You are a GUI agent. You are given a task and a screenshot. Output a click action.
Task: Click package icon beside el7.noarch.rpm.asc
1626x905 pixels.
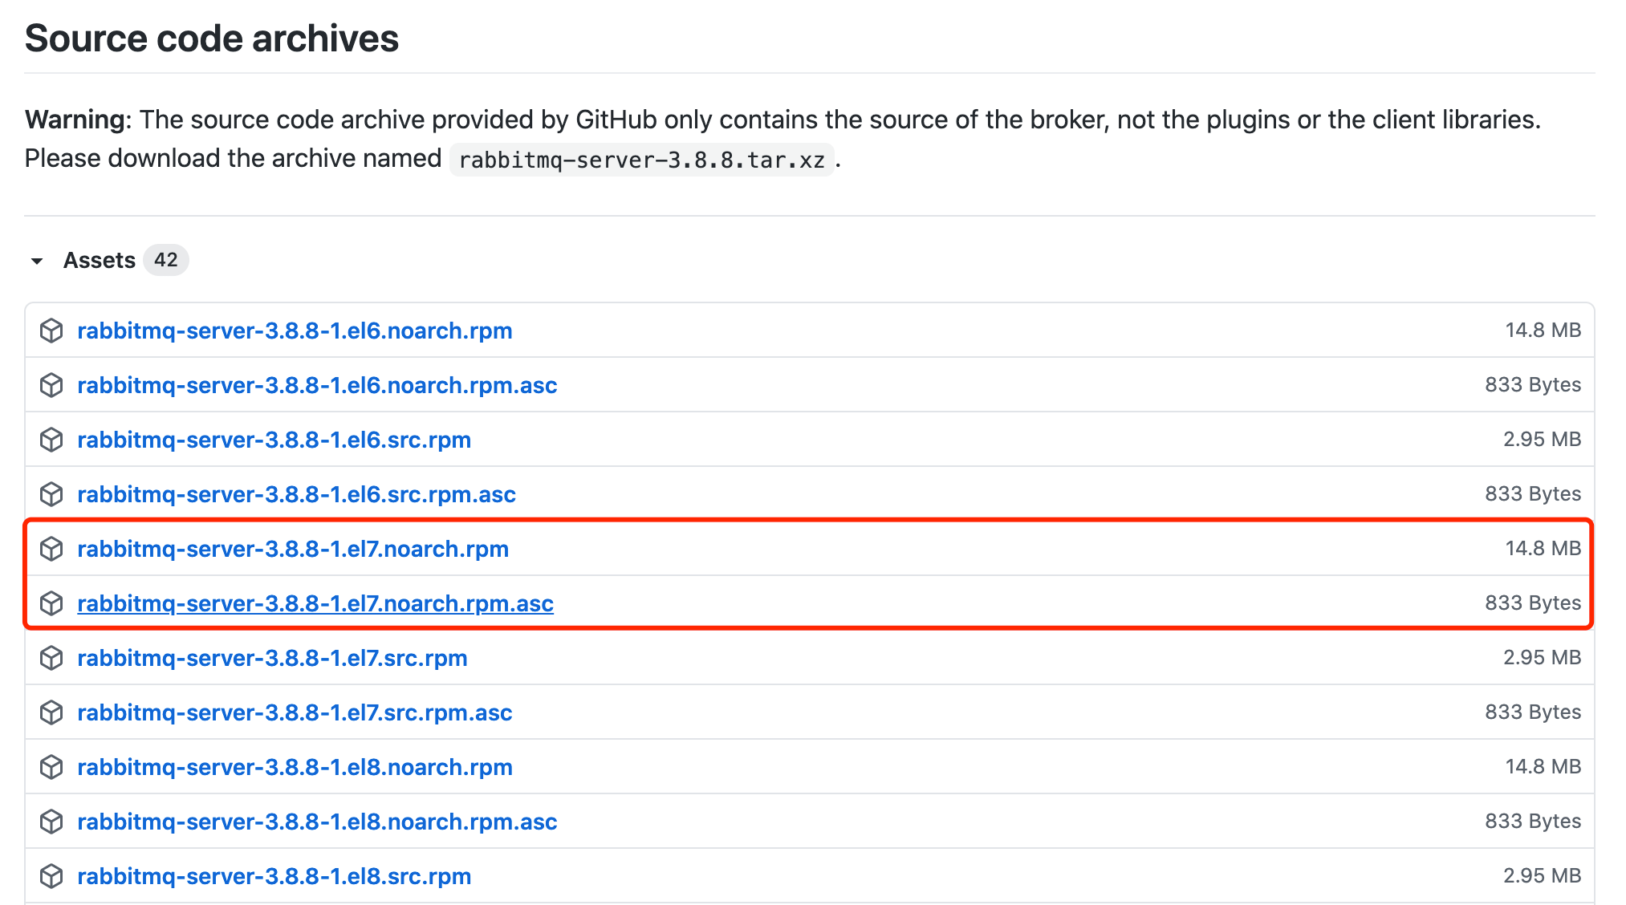tap(51, 603)
